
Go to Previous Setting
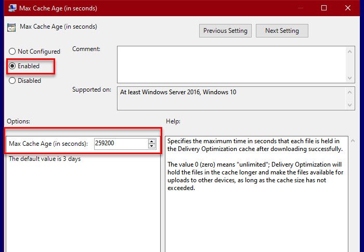[225, 31]
